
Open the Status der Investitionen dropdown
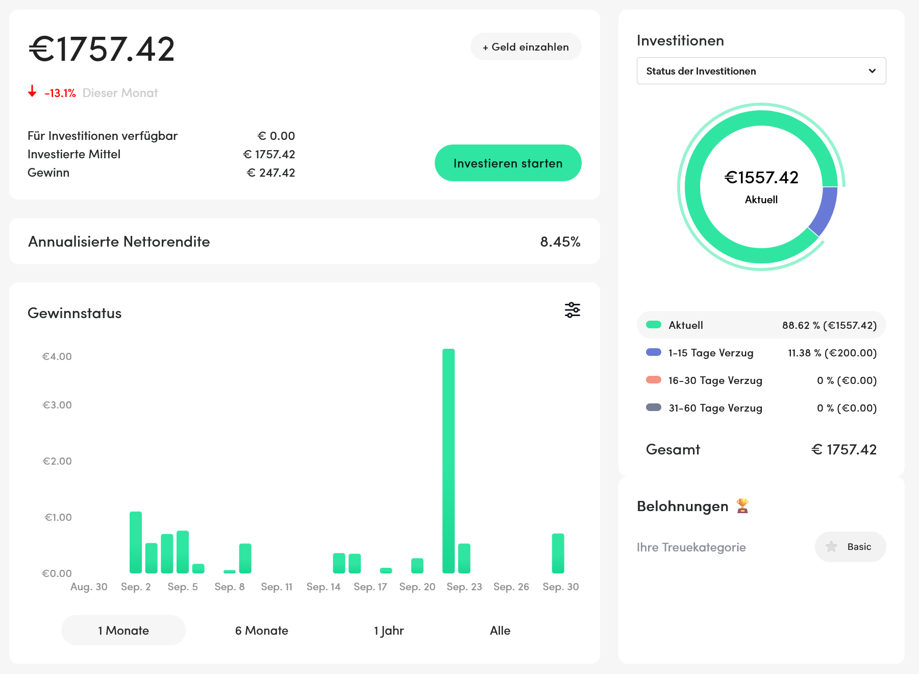761,71
